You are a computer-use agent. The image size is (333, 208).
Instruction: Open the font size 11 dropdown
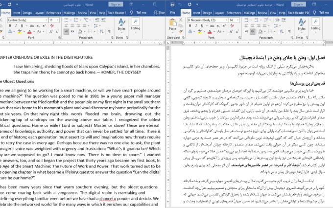point(58,20)
